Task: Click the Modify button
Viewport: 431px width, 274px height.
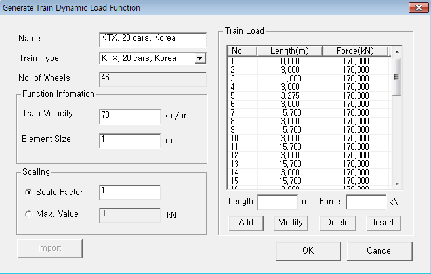Action: pyautogui.click(x=291, y=223)
